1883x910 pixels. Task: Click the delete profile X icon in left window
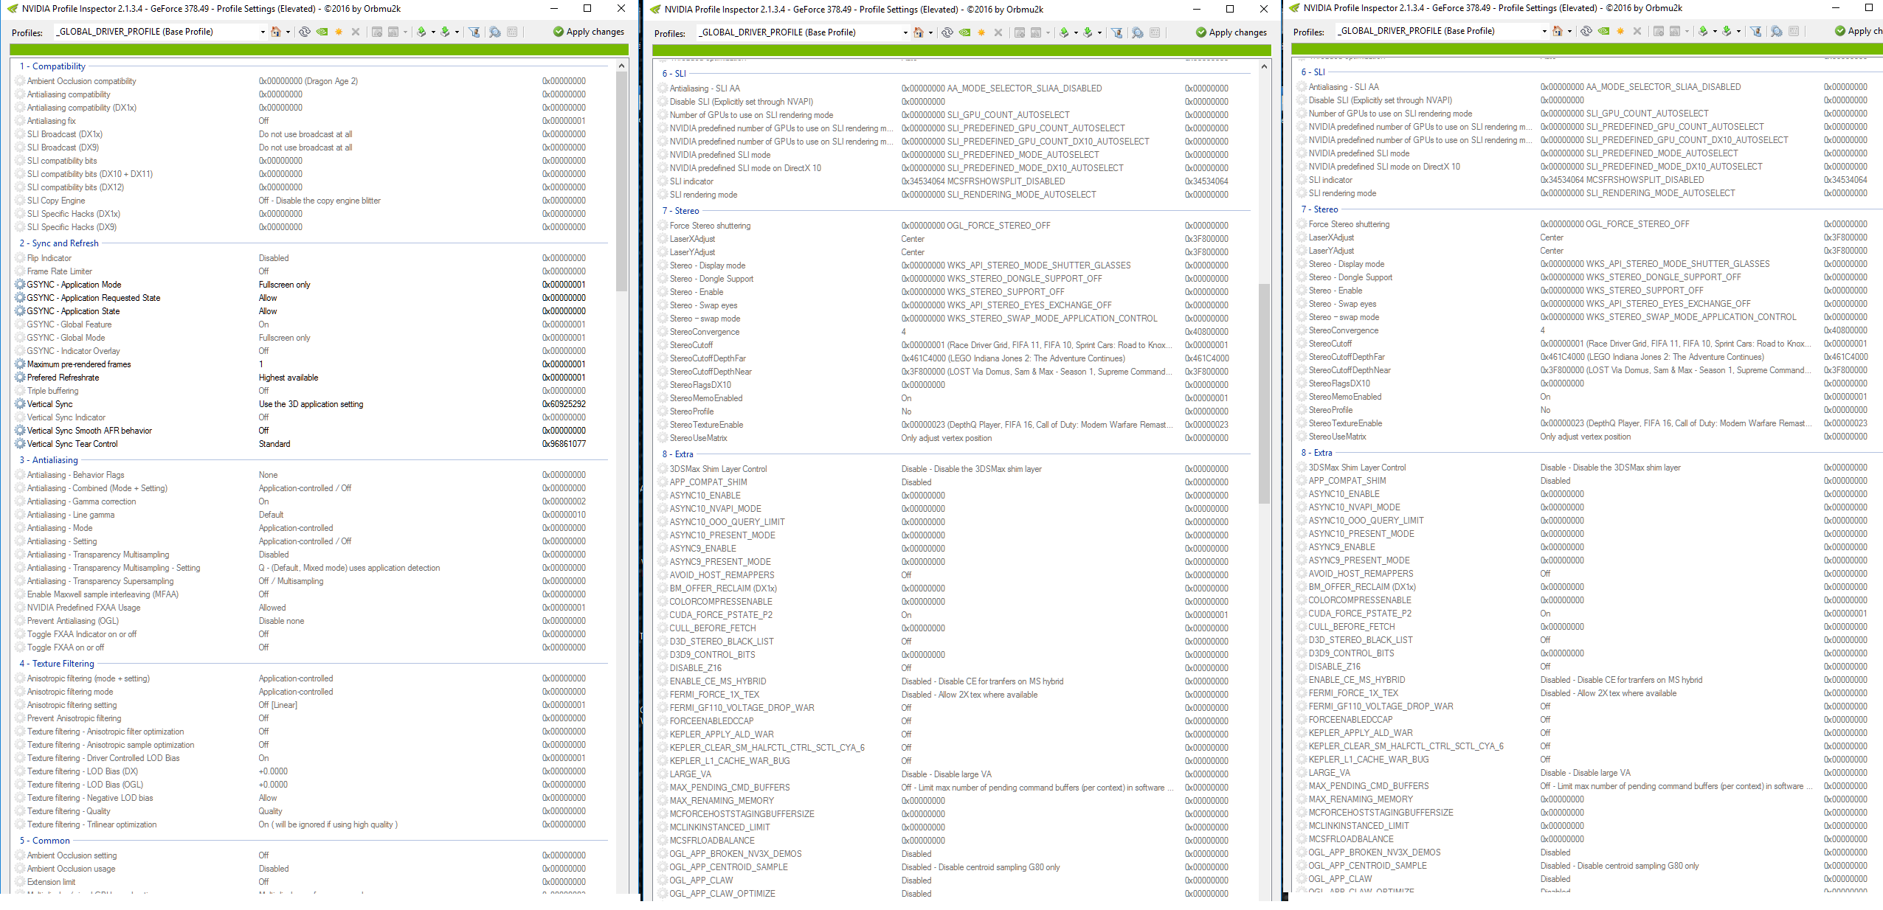coord(356,32)
